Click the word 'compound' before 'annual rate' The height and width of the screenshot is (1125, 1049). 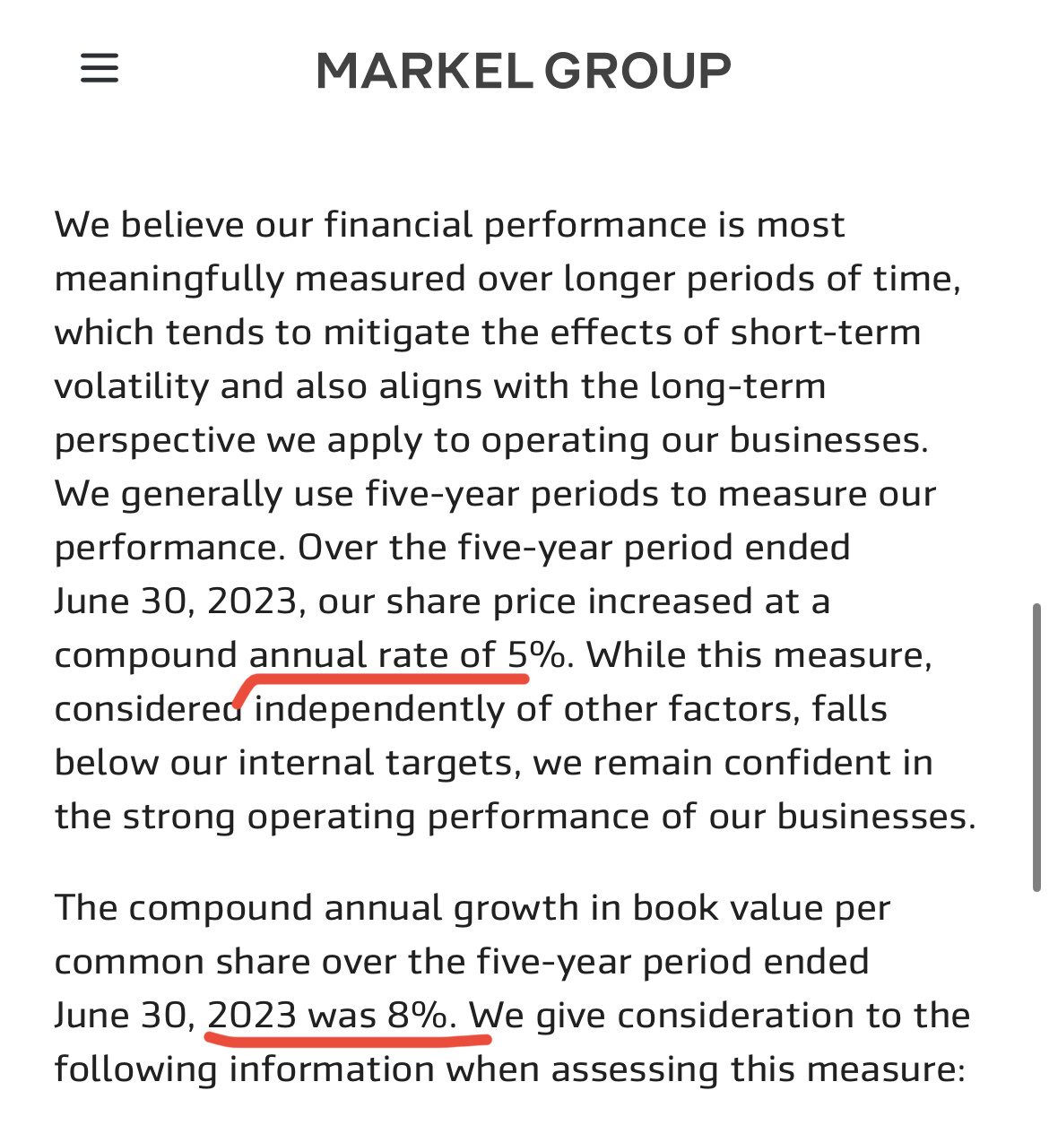coord(146,655)
